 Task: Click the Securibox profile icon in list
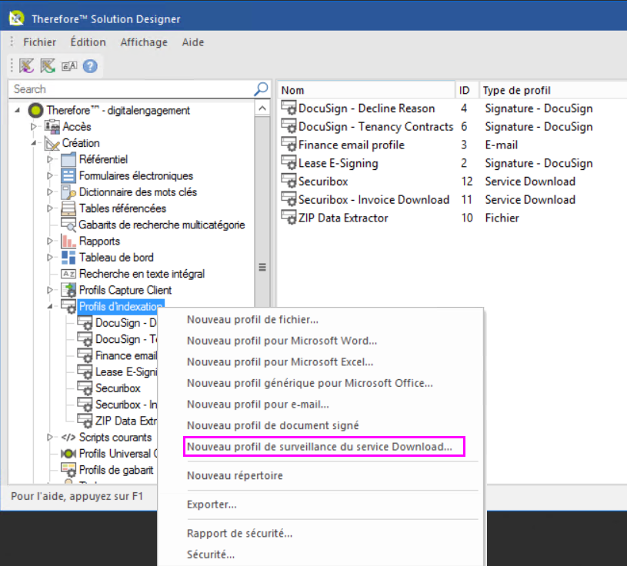[x=288, y=181]
